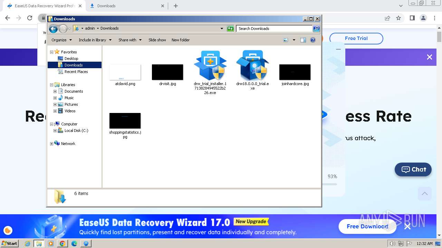The width and height of the screenshot is (442, 248).
Task: Open the recent pages dropdown arrow
Action: coord(69,29)
